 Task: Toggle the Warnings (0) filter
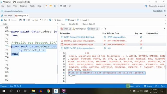[x=79, y=29]
